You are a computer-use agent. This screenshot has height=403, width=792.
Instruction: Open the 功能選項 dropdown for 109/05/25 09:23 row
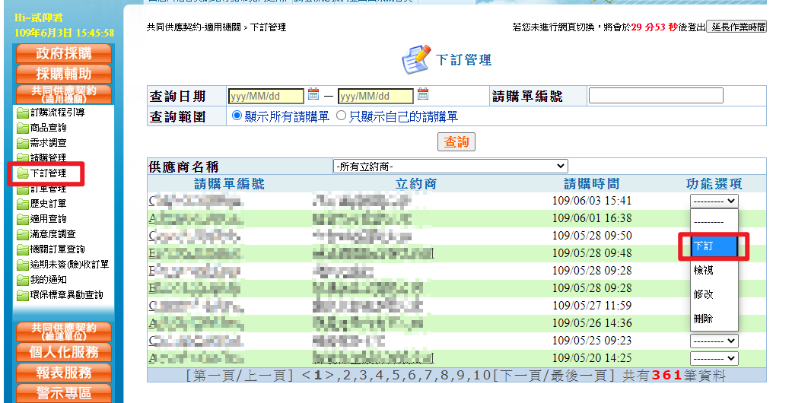point(714,341)
